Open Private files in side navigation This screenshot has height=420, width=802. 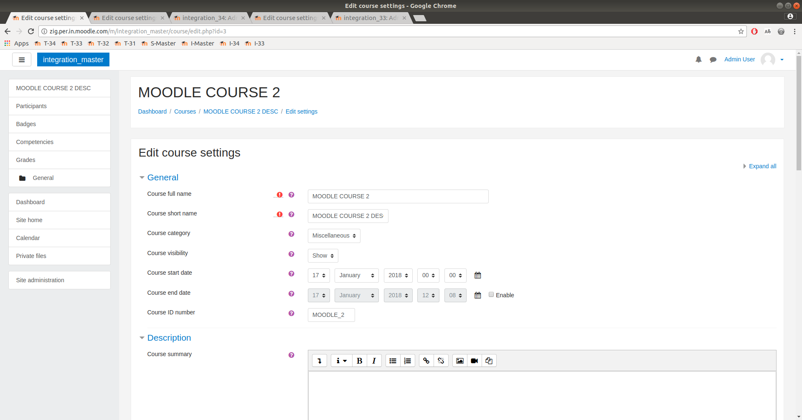tap(59, 256)
